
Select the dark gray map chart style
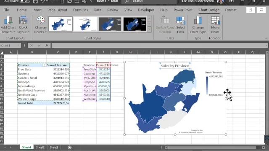pyautogui.click(x=110, y=24)
